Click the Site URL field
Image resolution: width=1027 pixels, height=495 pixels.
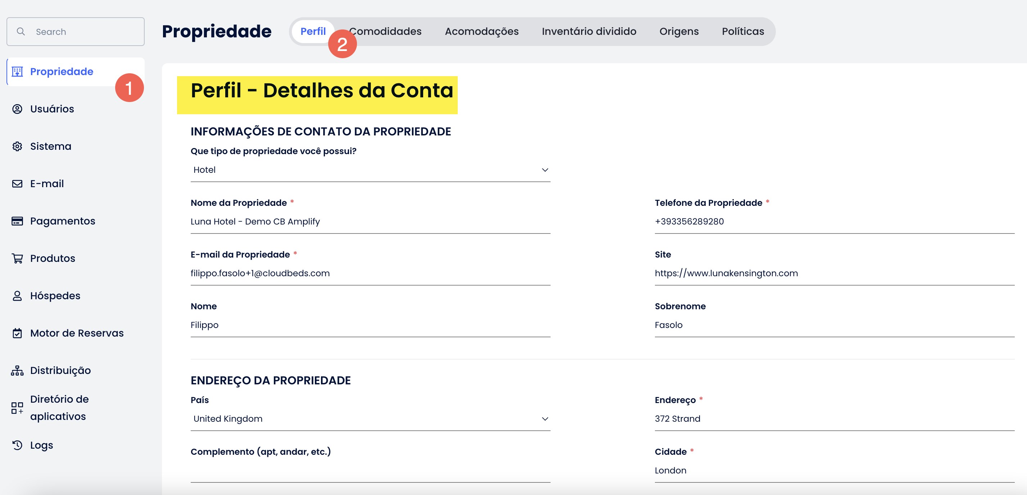834,273
